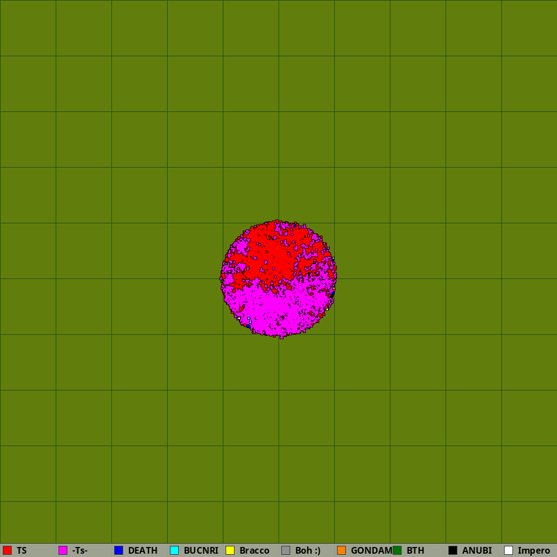Click the magenta -Ts- legend swatch

[x=63, y=550]
